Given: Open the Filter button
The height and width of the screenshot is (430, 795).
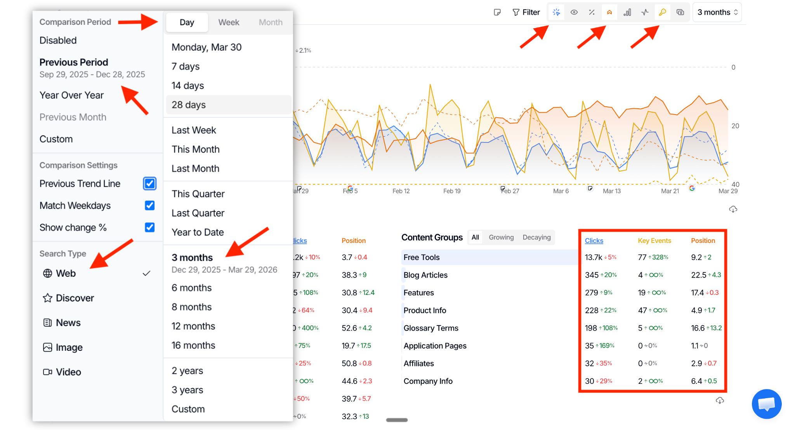Looking at the screenshot, I should pos(526,12).
